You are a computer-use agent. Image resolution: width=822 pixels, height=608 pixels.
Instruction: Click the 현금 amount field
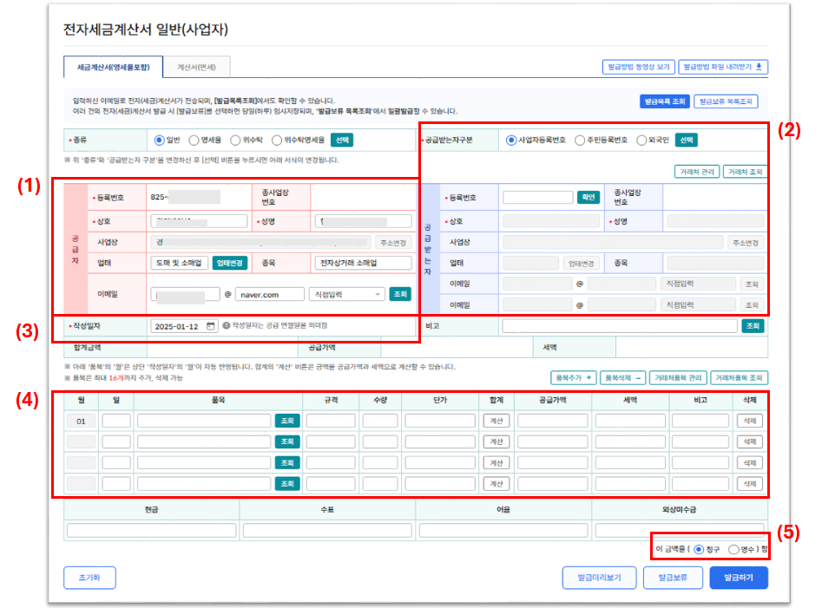coord(152,531)
